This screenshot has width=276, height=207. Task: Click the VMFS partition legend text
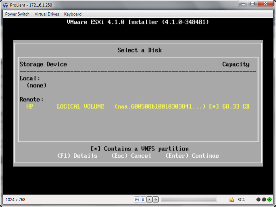[140, 149]
